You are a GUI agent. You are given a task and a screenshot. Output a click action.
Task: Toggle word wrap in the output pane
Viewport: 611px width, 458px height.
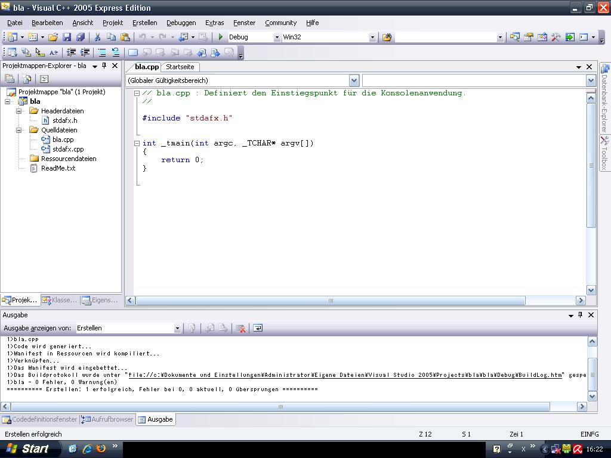258,328
